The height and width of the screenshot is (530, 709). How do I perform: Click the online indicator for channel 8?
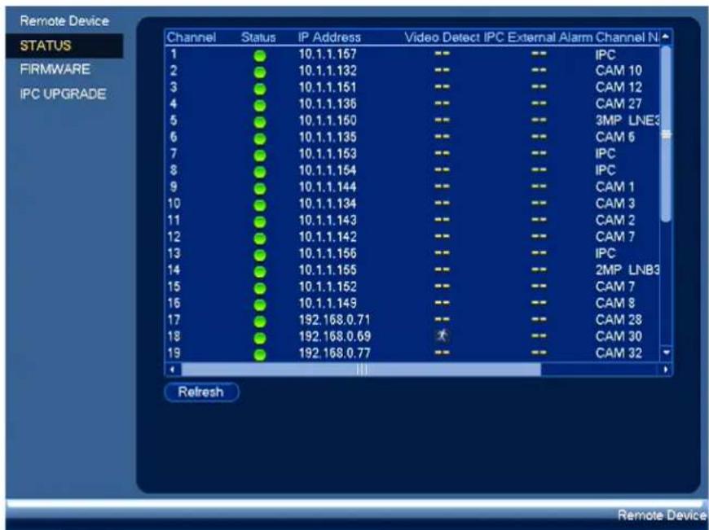point(260,173)
